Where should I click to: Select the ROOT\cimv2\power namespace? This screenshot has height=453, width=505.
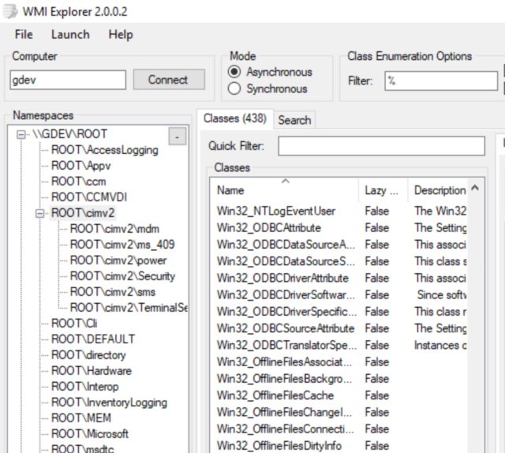(118, 260)
